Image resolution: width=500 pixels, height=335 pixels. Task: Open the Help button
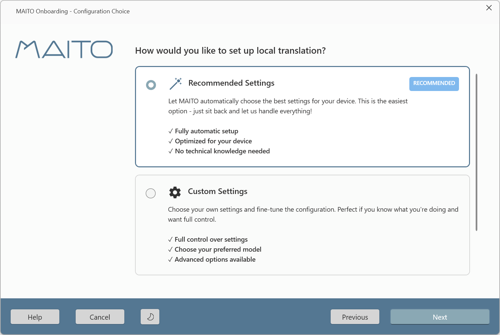pos(35,317)
